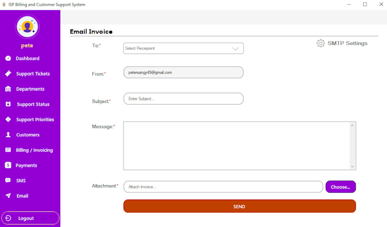This screenshot has height=227, width=387.
Task: Click the Customers person icon
Action: coord(8,135)
